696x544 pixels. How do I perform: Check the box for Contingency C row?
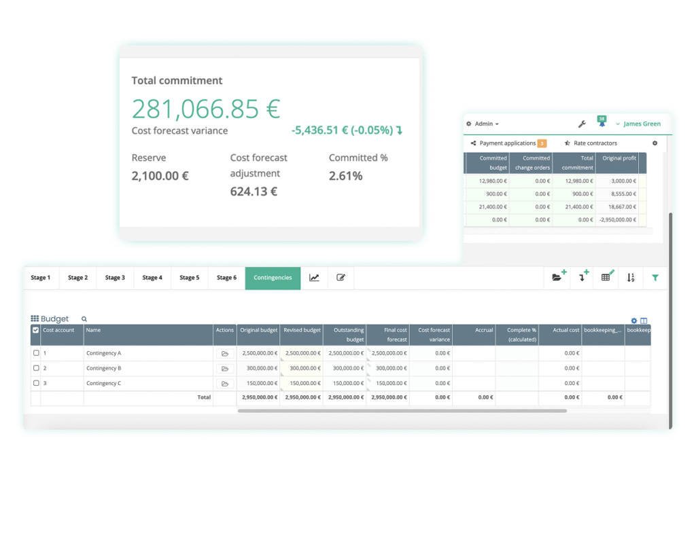[x=36, y=383]
